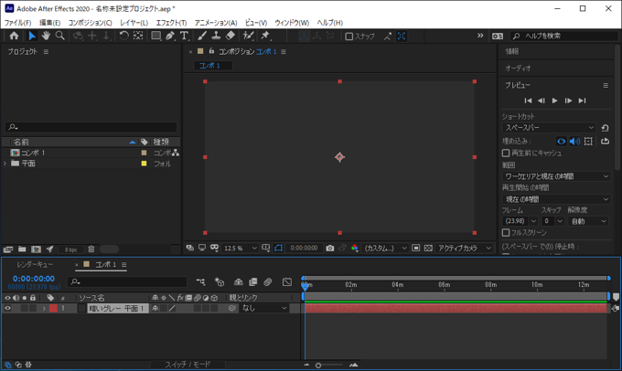Open composition mini-flowchart icon in timeline

[x=200, y=281]
